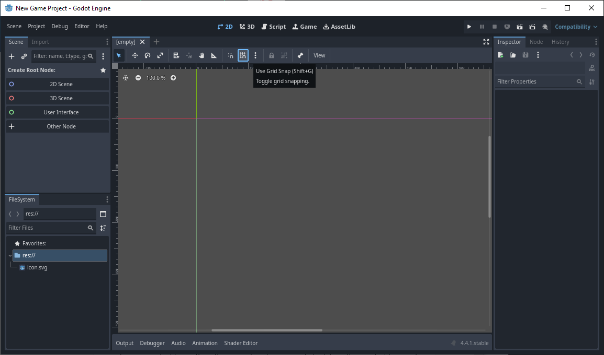
Task: Toggle the Smart Snap option
Action: coord(230,55)
